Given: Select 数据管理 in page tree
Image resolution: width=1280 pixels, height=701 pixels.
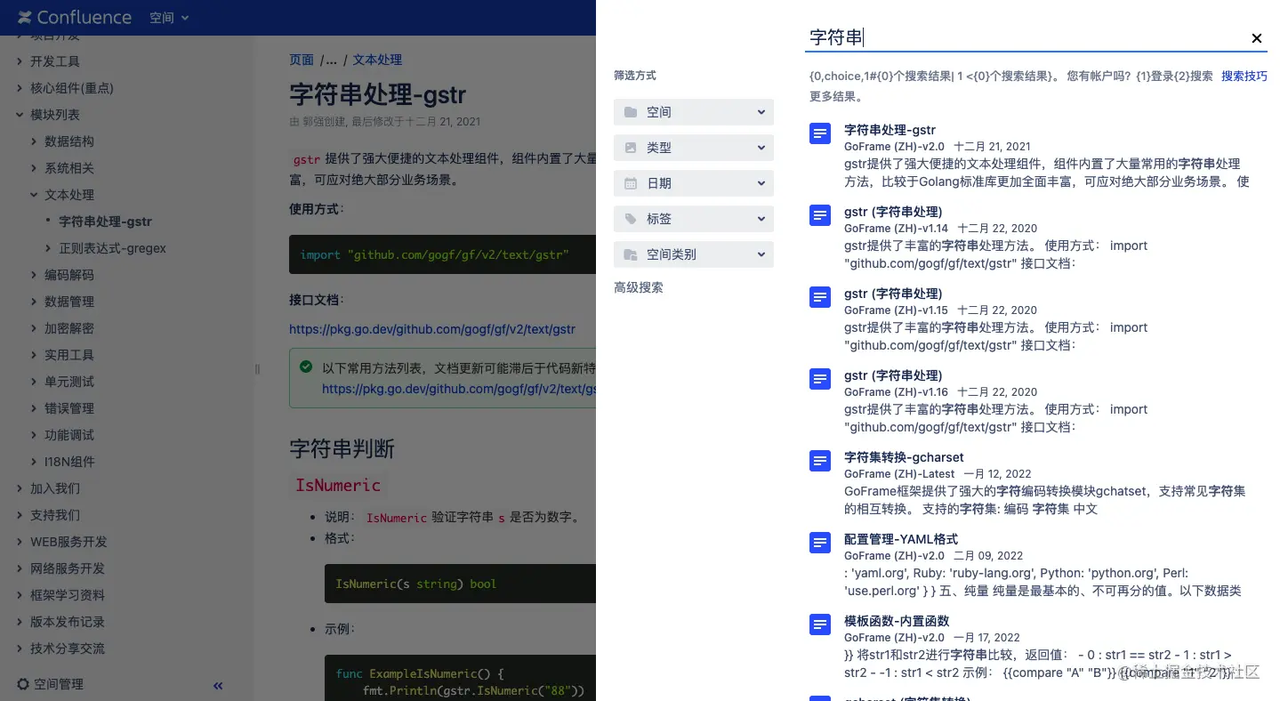Looking at the screenshot, I should pyautogui.click(x=69, y=302).
